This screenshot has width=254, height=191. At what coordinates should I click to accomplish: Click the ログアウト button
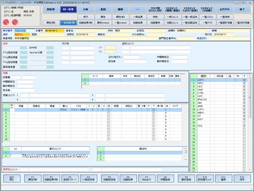point(225,9)
